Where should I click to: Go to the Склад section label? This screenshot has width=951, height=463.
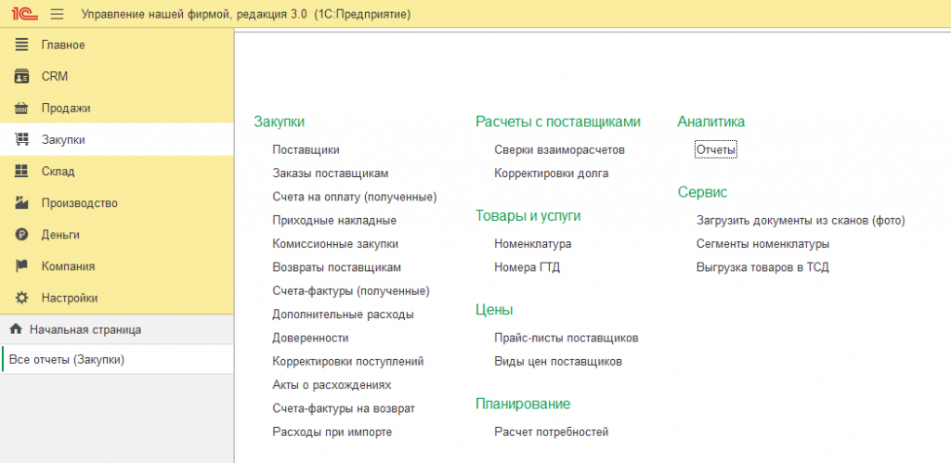pyautogui.click(x=59, y=172)
